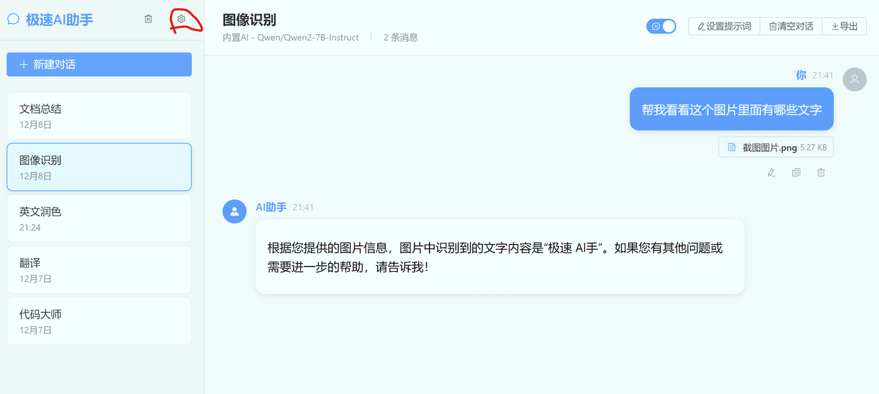879x394 pixels.
Task: Click the 截图图片.png attachment chip
Action: pyautogui.click(x=775, y=147)
